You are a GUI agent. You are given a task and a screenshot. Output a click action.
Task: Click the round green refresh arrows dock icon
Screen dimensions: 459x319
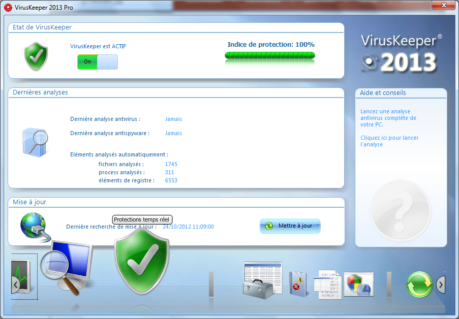[x=419, y=284]
